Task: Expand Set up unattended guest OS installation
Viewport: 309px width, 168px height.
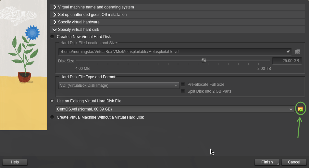Action: [177, 15]
